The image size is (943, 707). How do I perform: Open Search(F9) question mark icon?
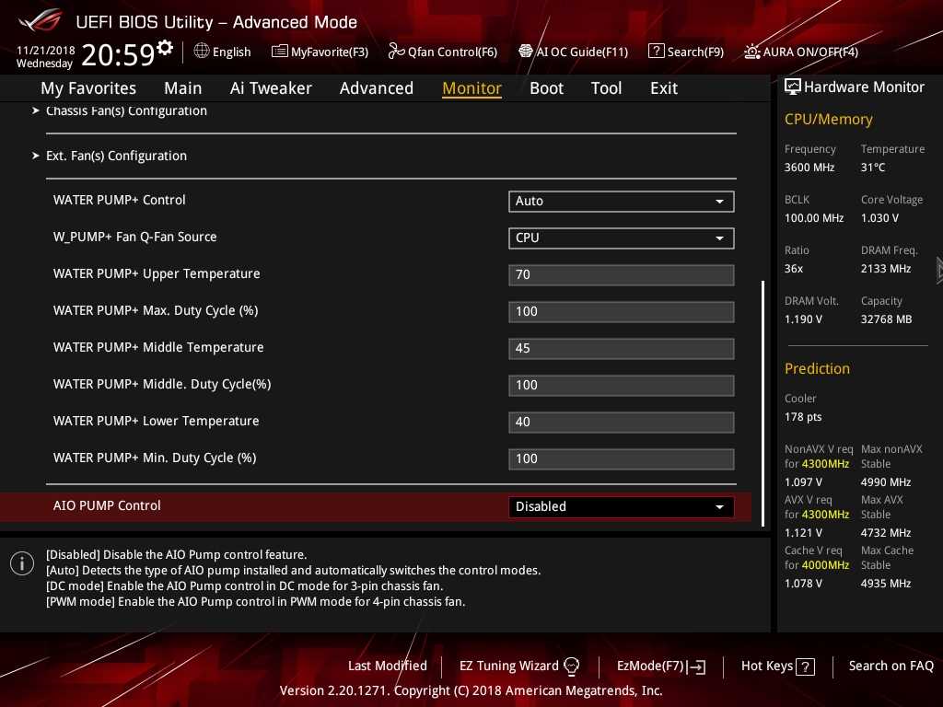click(657, 52)
